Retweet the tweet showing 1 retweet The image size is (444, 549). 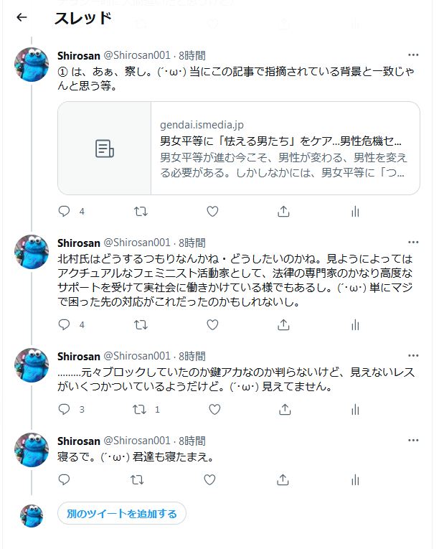coord(140,409)
